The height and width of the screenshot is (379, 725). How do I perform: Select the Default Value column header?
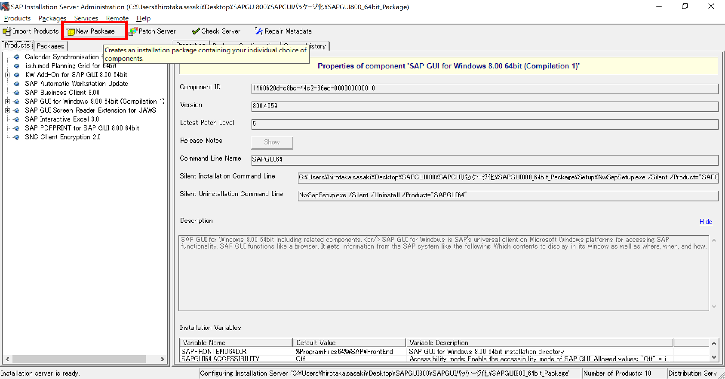coord(349,343)
